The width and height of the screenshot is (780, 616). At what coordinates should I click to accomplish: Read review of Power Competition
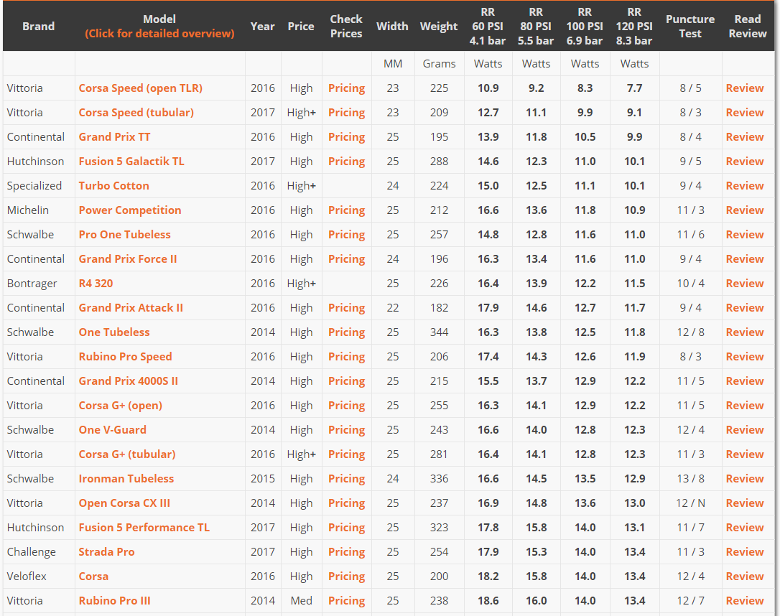[x=745, y=210]
